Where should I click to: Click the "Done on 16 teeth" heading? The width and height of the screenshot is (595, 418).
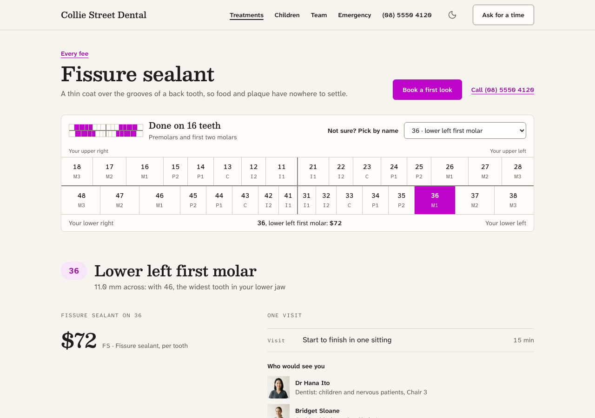(x=185, y=125)
